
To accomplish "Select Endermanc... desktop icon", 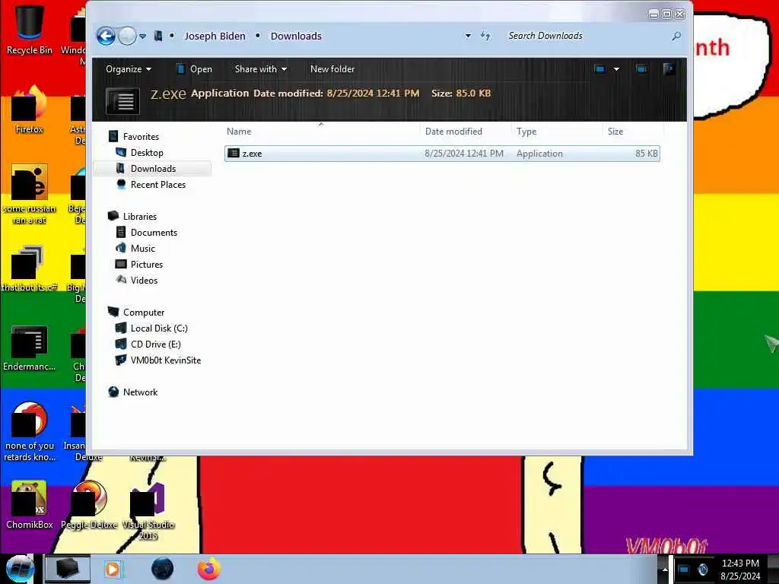I will (x=30, y=348).
